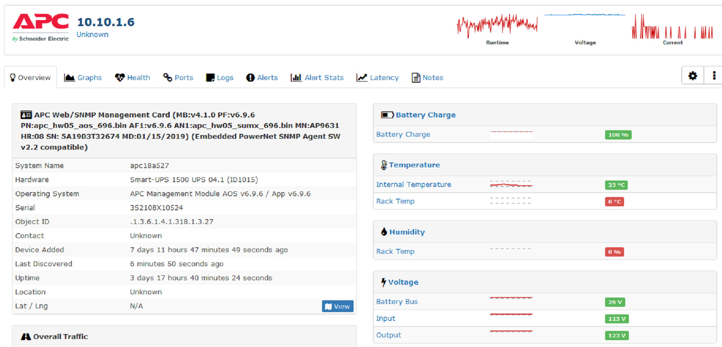Click the Notes document icon
Image resolution: width=722 pixels, height=347 pixels.
pyautogui.click(x=416, y=78)
